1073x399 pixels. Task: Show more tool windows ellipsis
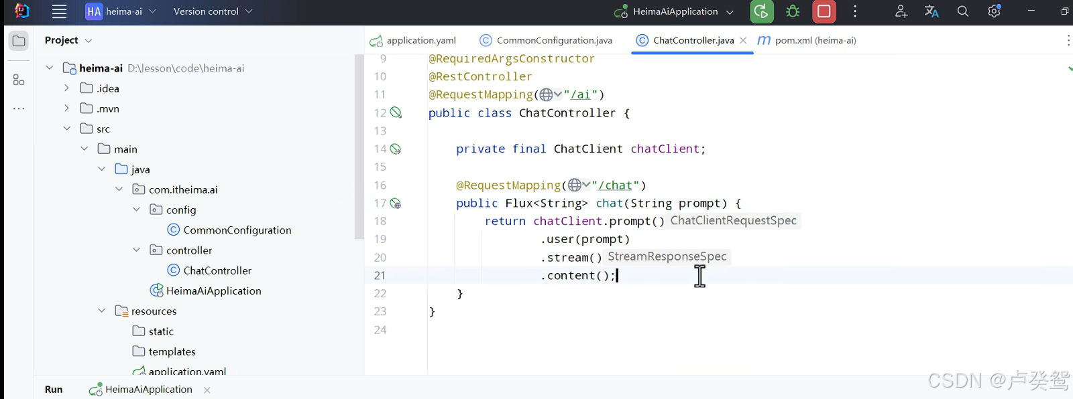19,108
